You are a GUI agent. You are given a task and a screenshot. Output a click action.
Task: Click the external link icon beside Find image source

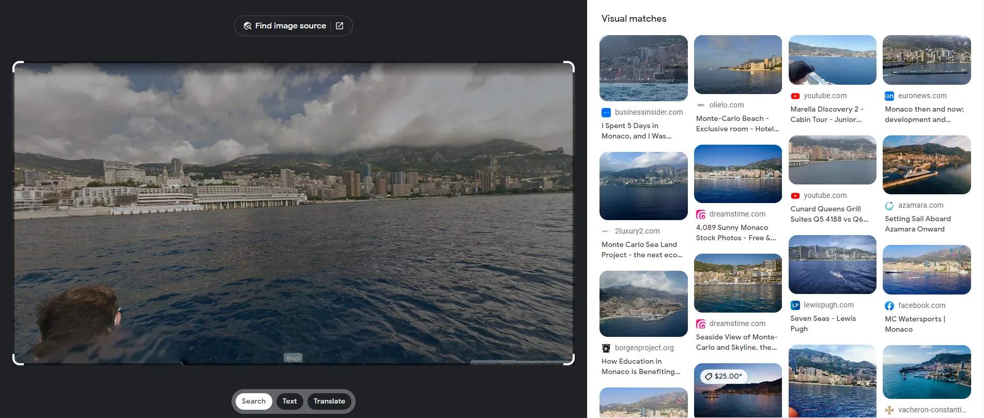[x=340, y=26]
